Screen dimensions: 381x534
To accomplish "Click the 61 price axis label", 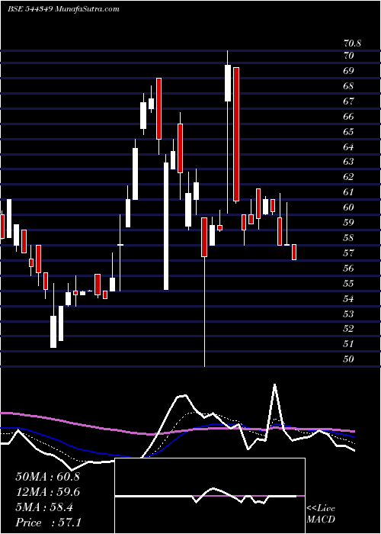I will pos(349,192).
